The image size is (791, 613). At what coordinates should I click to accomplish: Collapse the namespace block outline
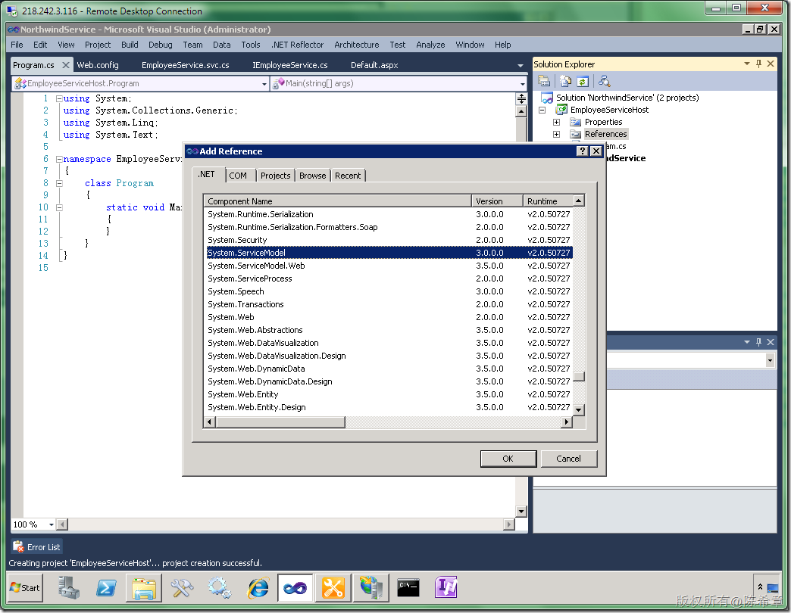click(x=59, y=159)
